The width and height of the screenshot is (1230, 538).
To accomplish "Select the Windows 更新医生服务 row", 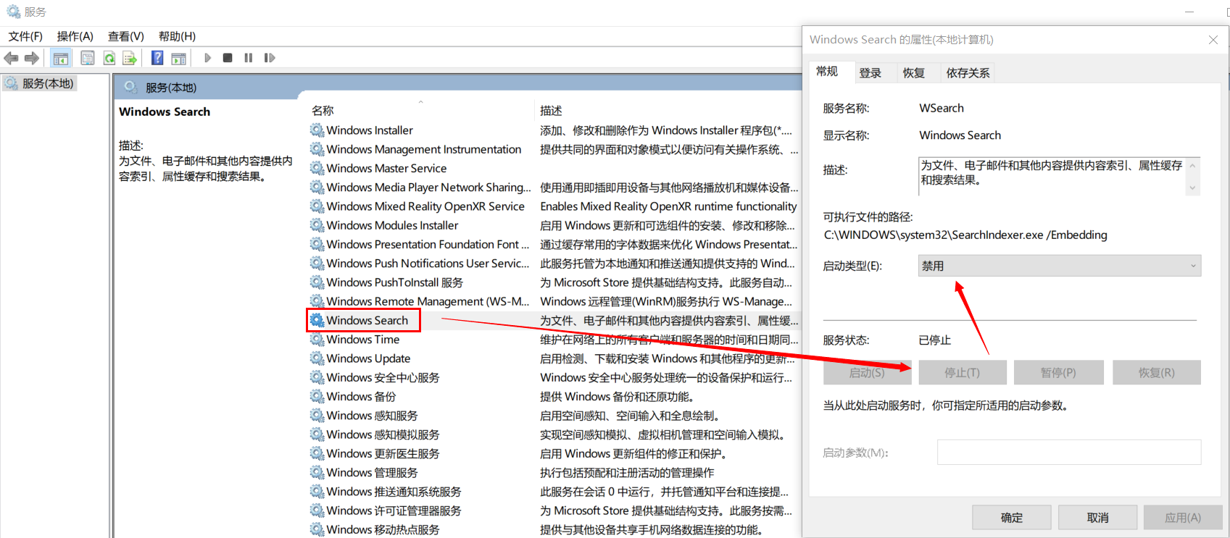I will coord(554,453).
